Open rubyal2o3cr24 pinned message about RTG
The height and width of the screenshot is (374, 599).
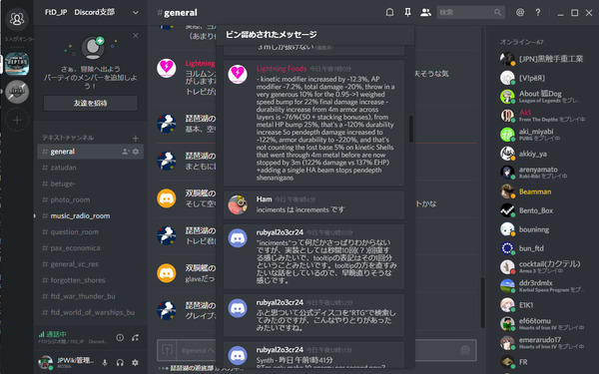point(313,315)
